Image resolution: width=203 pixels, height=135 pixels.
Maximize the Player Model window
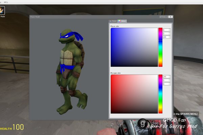click(166, 17)
